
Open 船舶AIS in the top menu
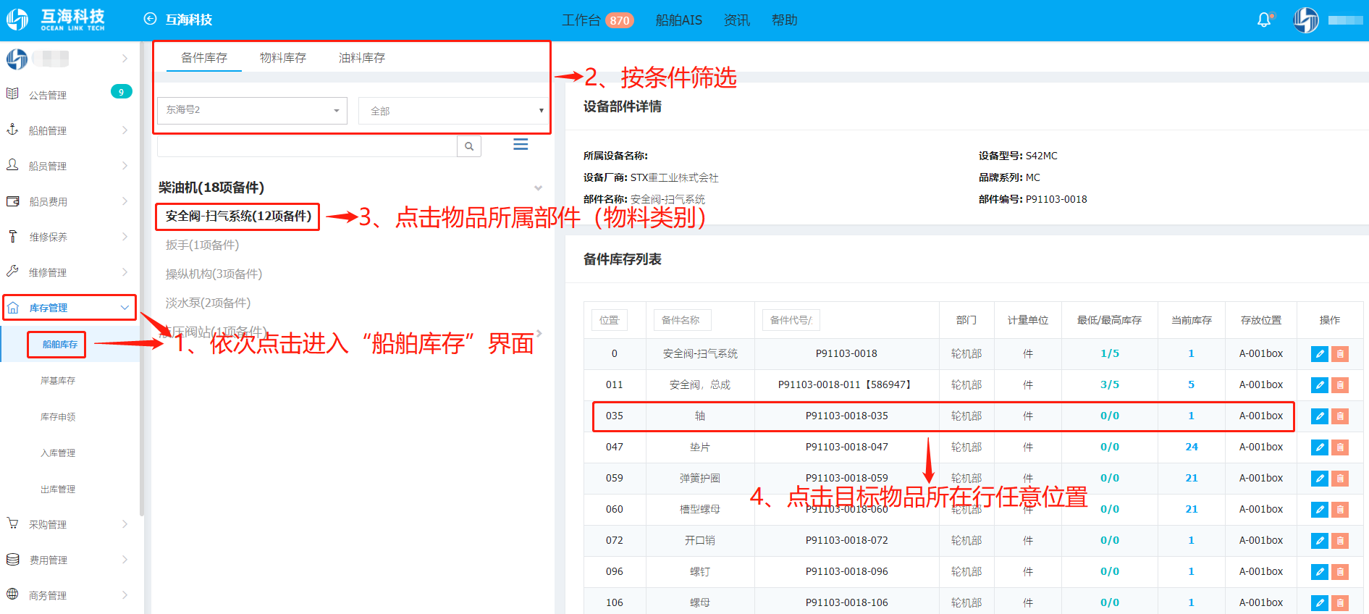678,20
